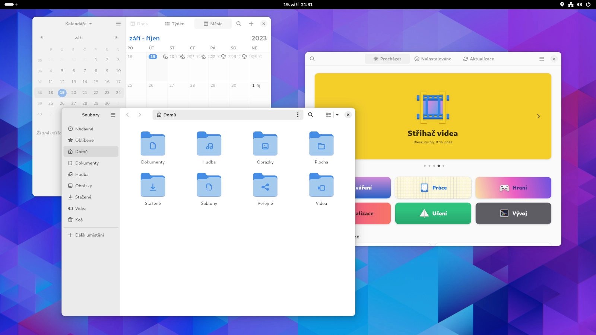Expand the Kalendáře dropdown
The height and width of the screenshot is (335, 596).
(x=79, y=23)
